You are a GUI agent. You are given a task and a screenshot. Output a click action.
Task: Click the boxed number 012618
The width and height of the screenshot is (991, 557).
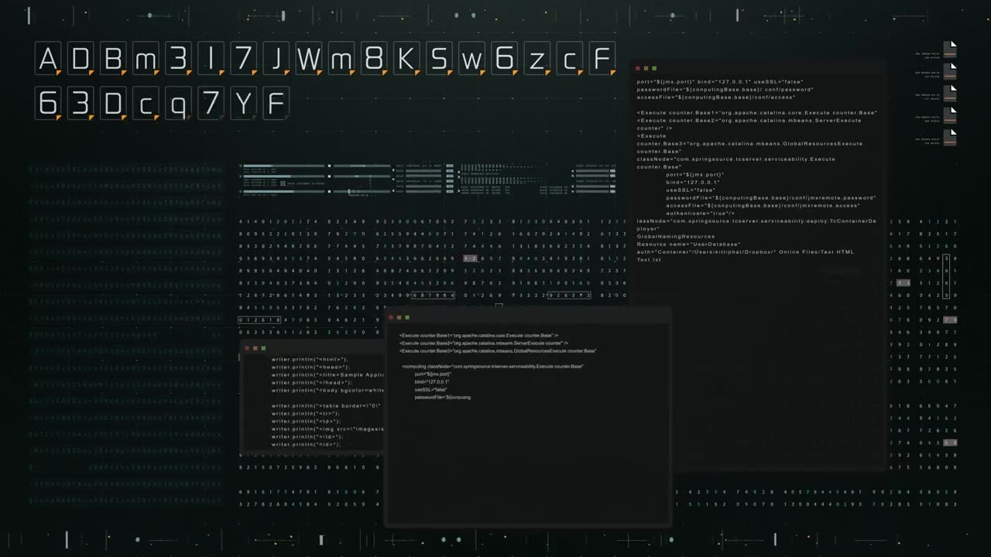tap(260, 320)
